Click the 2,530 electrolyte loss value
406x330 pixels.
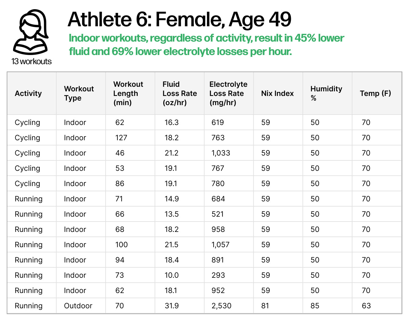coord(221,306)
